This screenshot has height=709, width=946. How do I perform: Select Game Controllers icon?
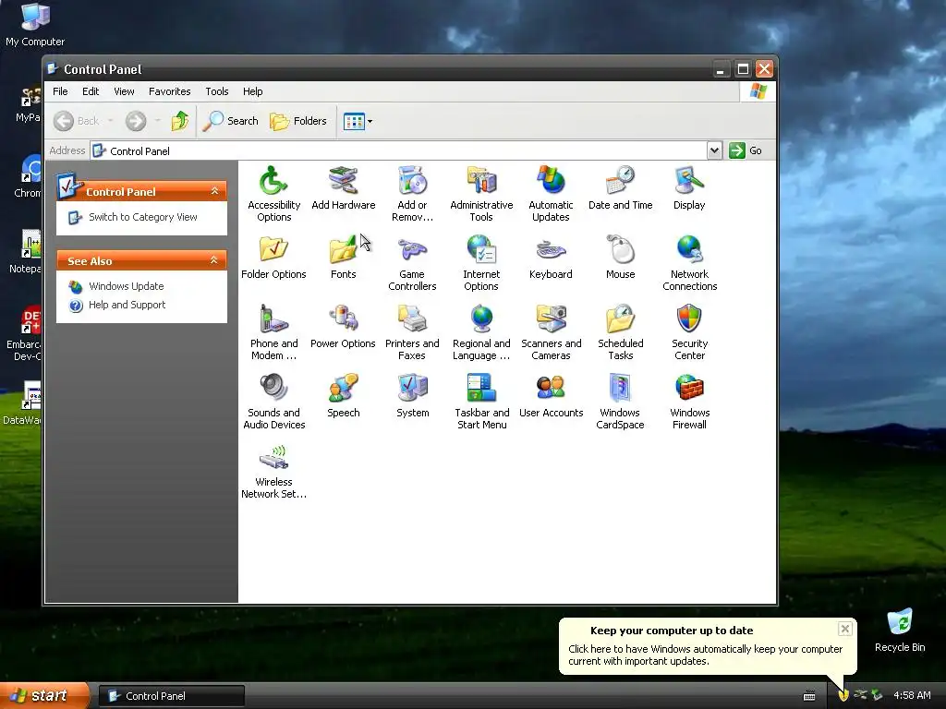point(412,263)
